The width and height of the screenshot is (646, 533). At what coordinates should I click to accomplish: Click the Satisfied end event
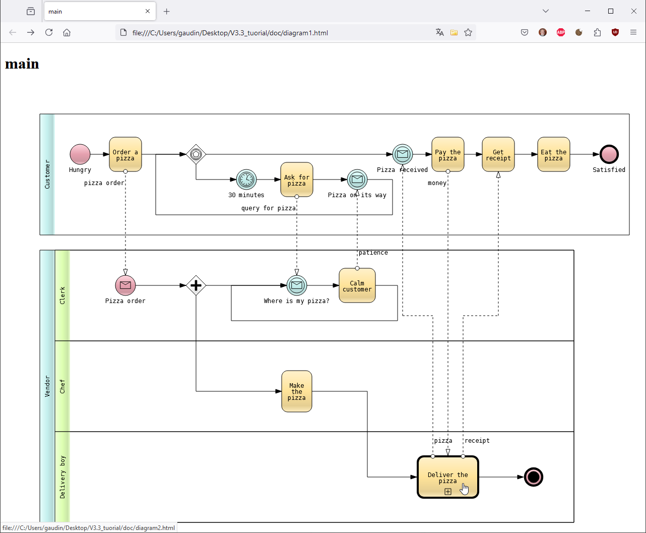609,154
